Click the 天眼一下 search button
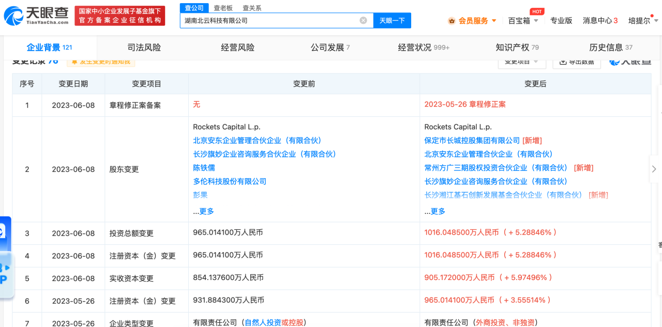The width and height of the screenshot is (662, 327). (x=392, y=21)
